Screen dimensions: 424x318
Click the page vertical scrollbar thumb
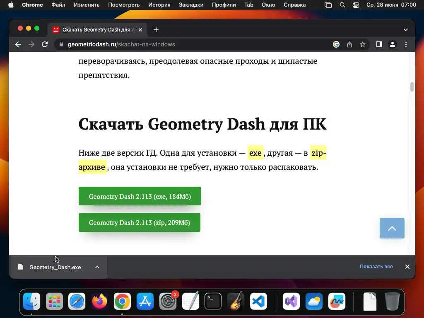coord(412,87)
